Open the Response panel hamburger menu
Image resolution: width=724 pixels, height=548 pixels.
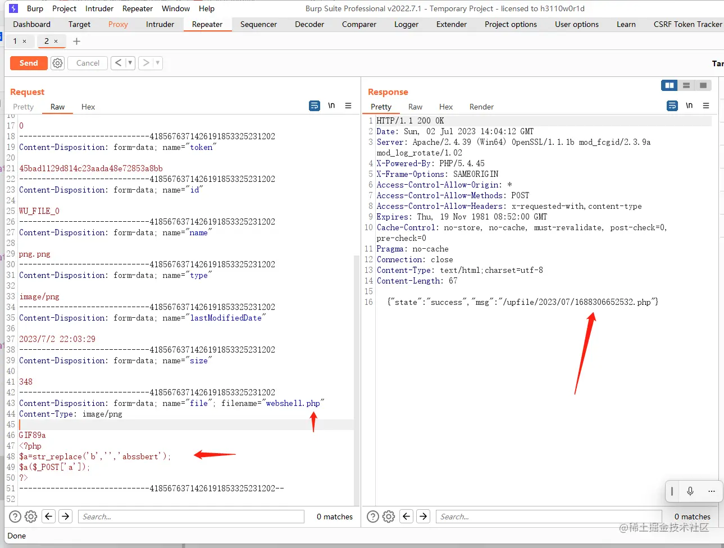pyautogui.click(x=706, y=106)
